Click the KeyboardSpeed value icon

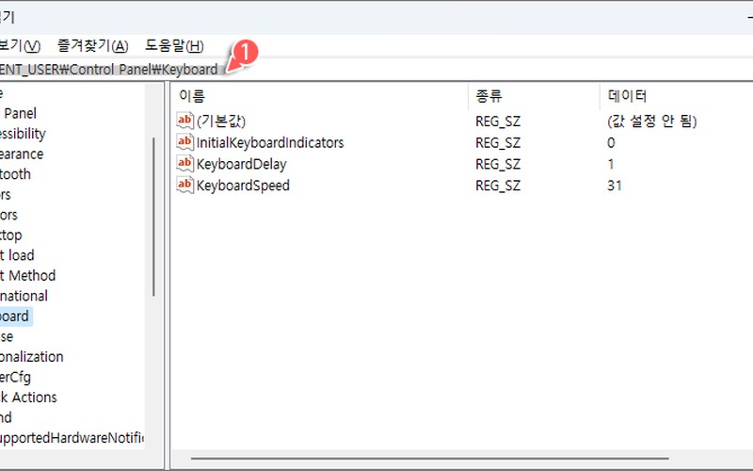[x=184, y=185]
